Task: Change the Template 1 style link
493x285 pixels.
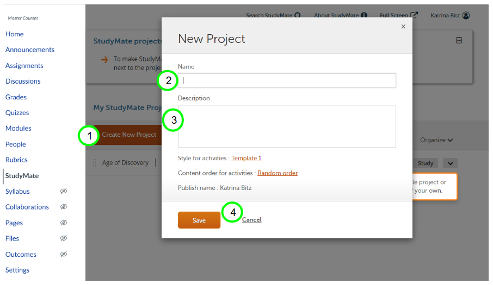Action: [x=246, y=159]
